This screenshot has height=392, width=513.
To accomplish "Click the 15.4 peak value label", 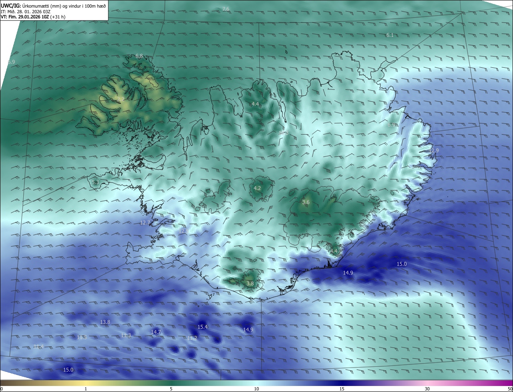I will pyautogui.click(x=202, y=327).
